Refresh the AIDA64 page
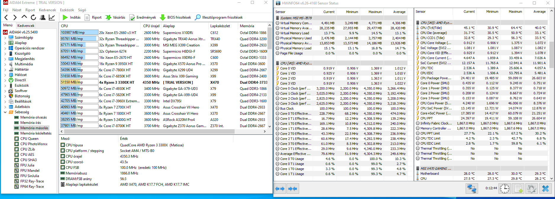 (33, 17)
